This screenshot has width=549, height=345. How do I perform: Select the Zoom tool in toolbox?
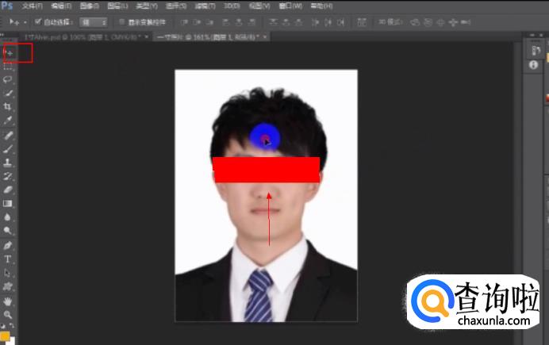point(8,314)
